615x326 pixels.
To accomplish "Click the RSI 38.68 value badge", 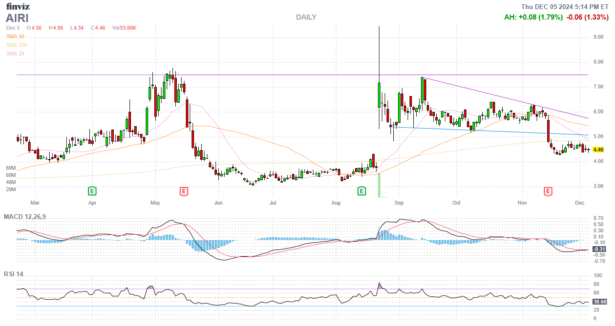I will click(599, 302).
